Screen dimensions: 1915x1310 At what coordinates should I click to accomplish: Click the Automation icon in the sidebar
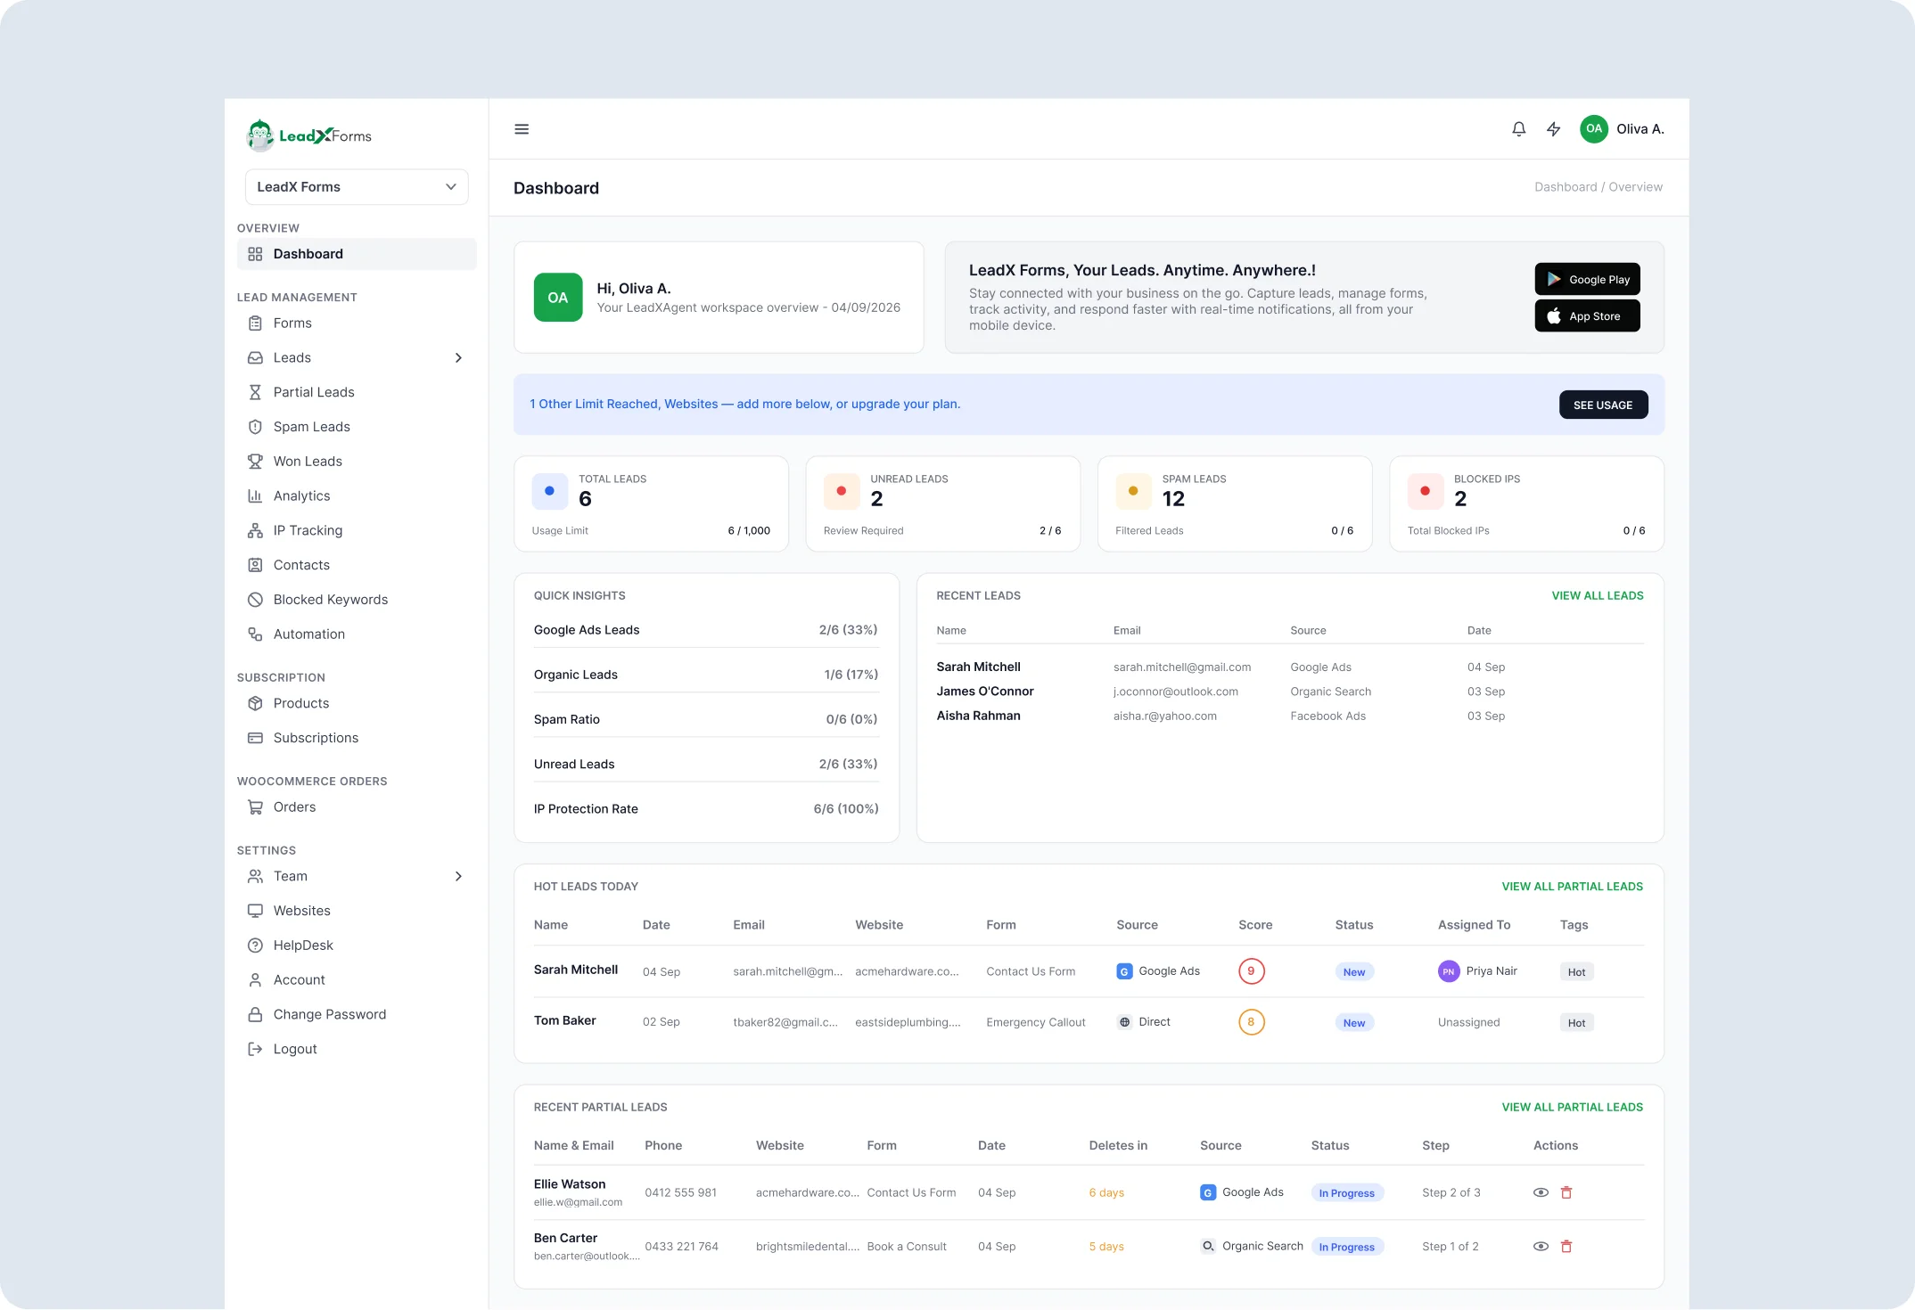(255, 635)
